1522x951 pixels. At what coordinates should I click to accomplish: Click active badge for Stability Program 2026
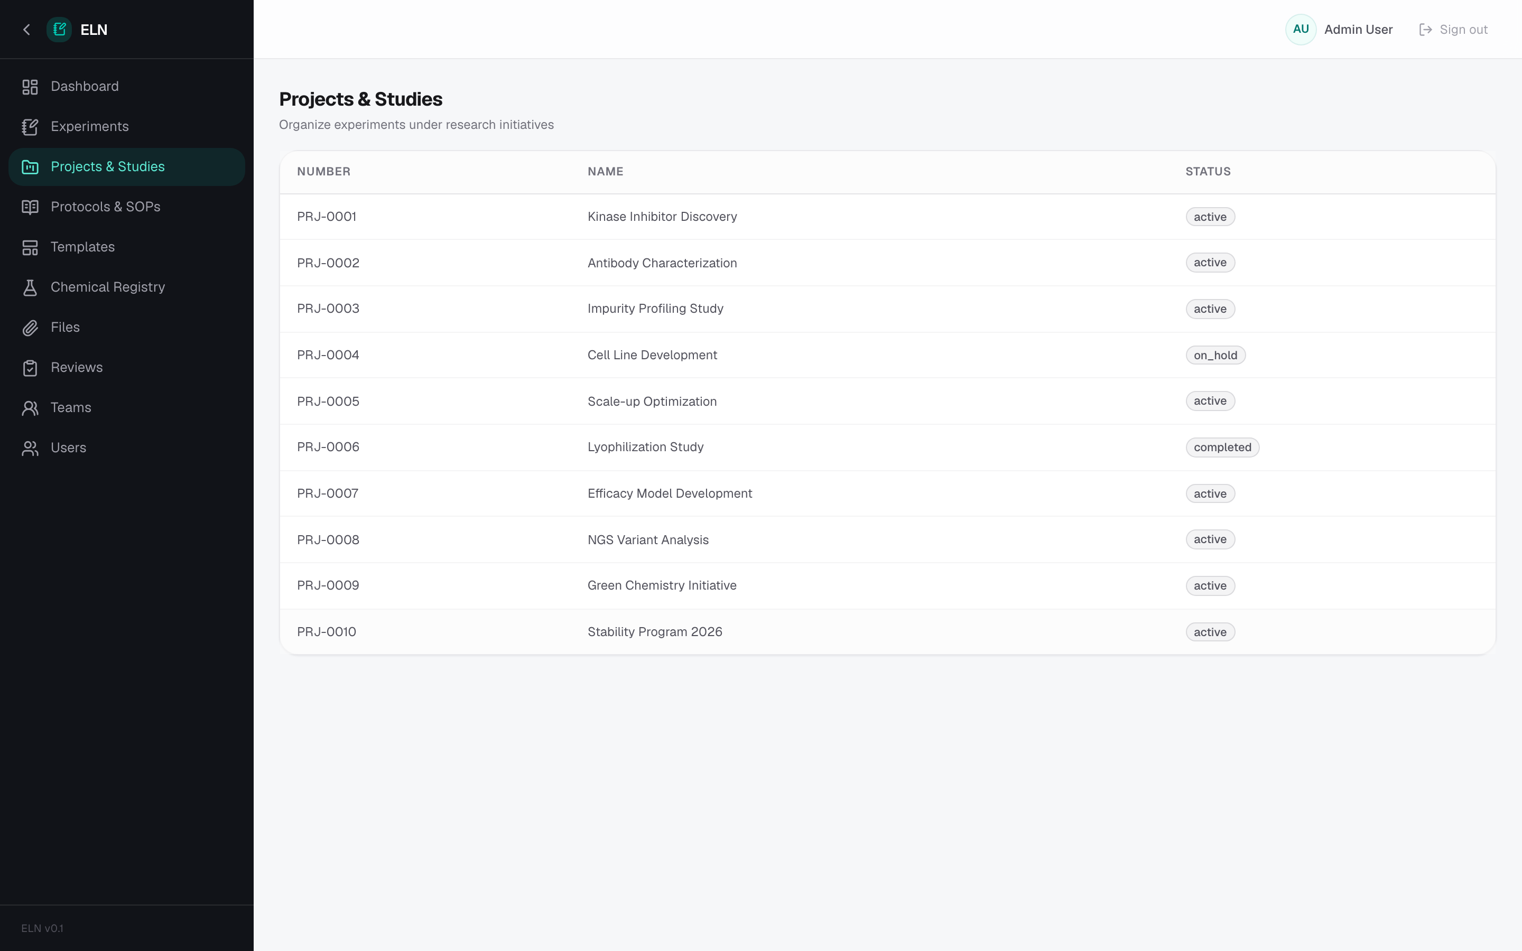(1210, 632)
